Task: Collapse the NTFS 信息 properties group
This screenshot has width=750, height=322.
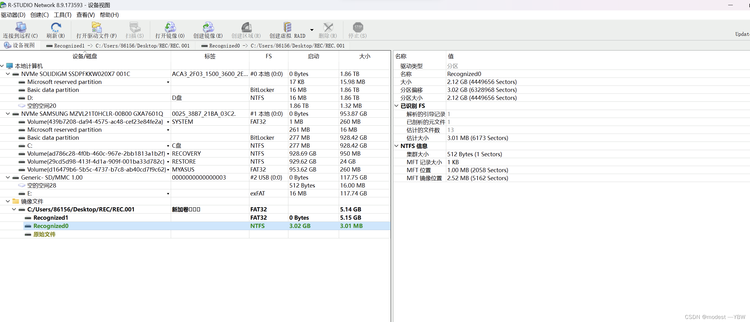Action: click(396, 146)
